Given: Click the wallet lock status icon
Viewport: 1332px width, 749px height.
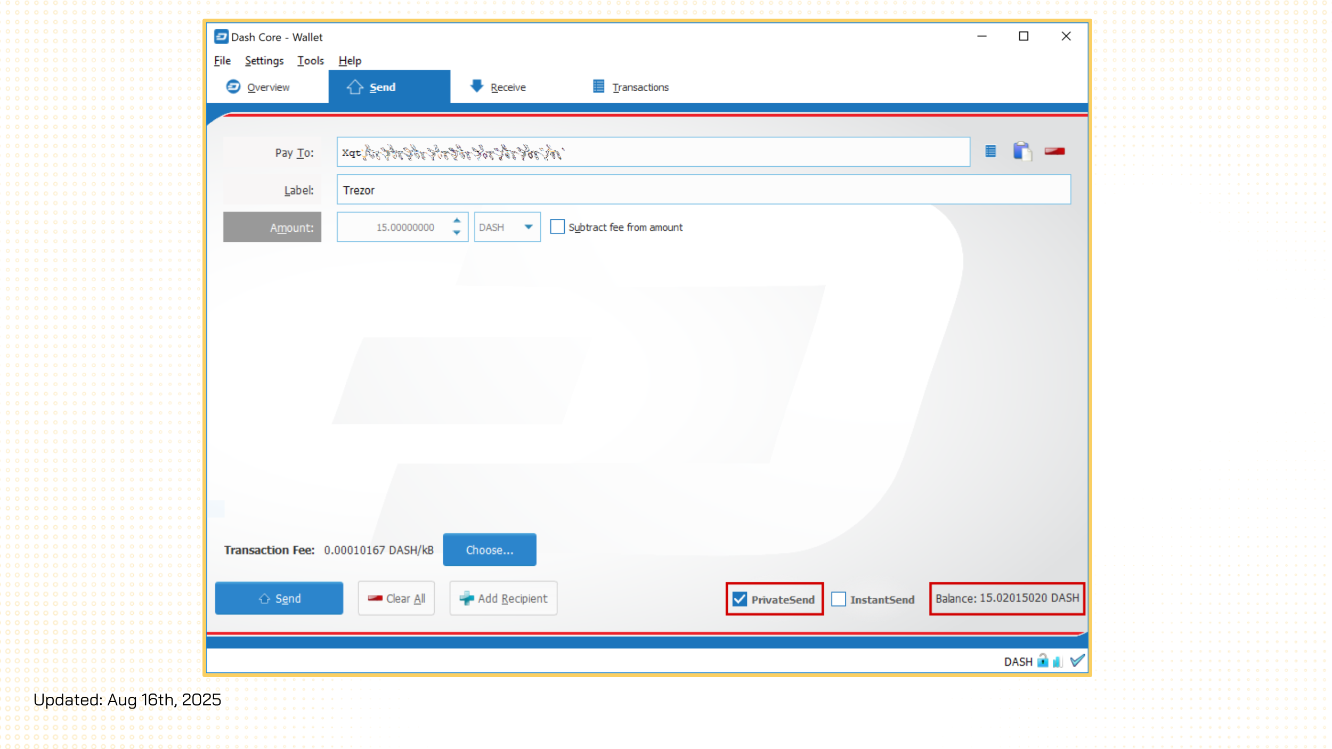Looking at the screenshot, I should (x=1043, y=661).
